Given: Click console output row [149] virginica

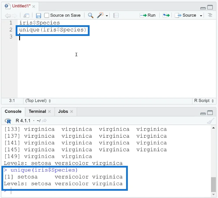Looking at the screenshot, I should tap(48, 157).
